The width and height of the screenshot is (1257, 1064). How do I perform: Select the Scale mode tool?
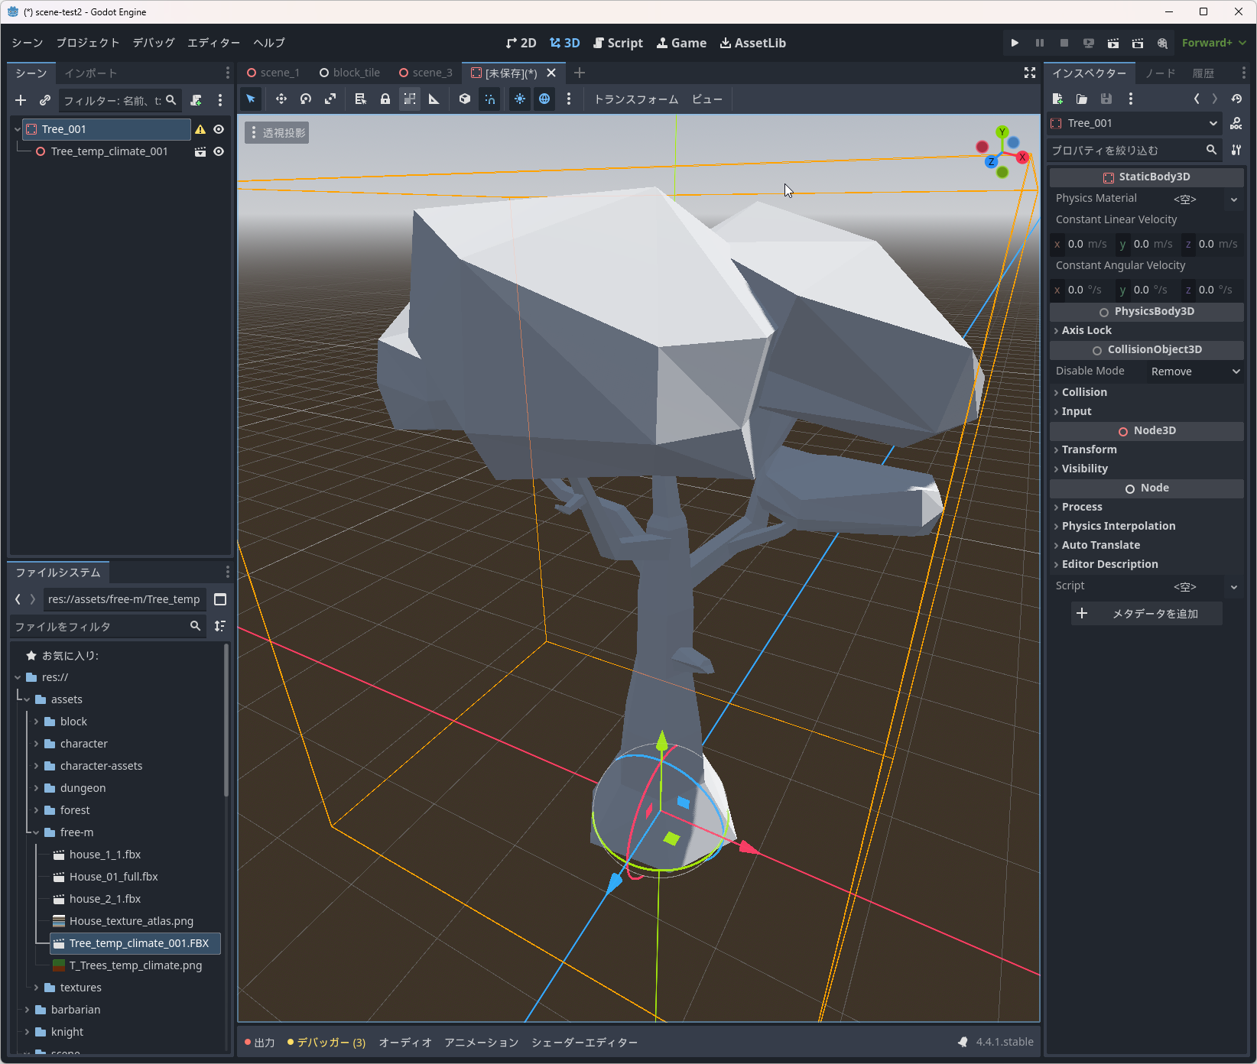[x=330, y=99]
